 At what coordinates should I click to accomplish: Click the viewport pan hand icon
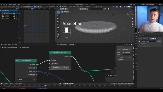click(x=133, y=21)
